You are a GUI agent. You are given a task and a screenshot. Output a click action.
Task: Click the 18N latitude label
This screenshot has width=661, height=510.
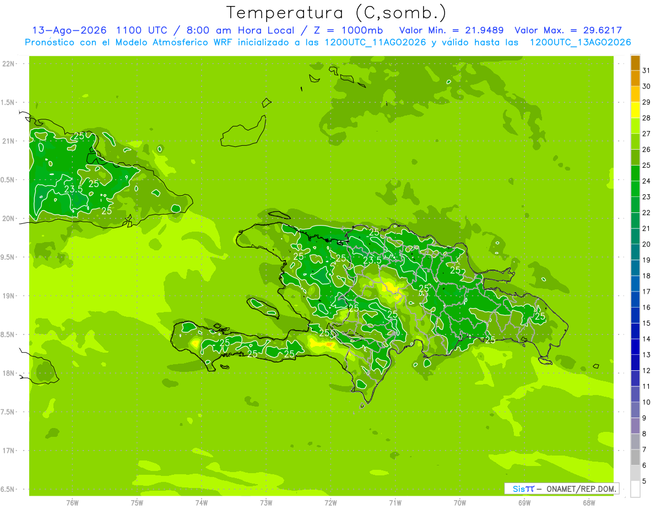pyautogui.click(x=8, y=374)
